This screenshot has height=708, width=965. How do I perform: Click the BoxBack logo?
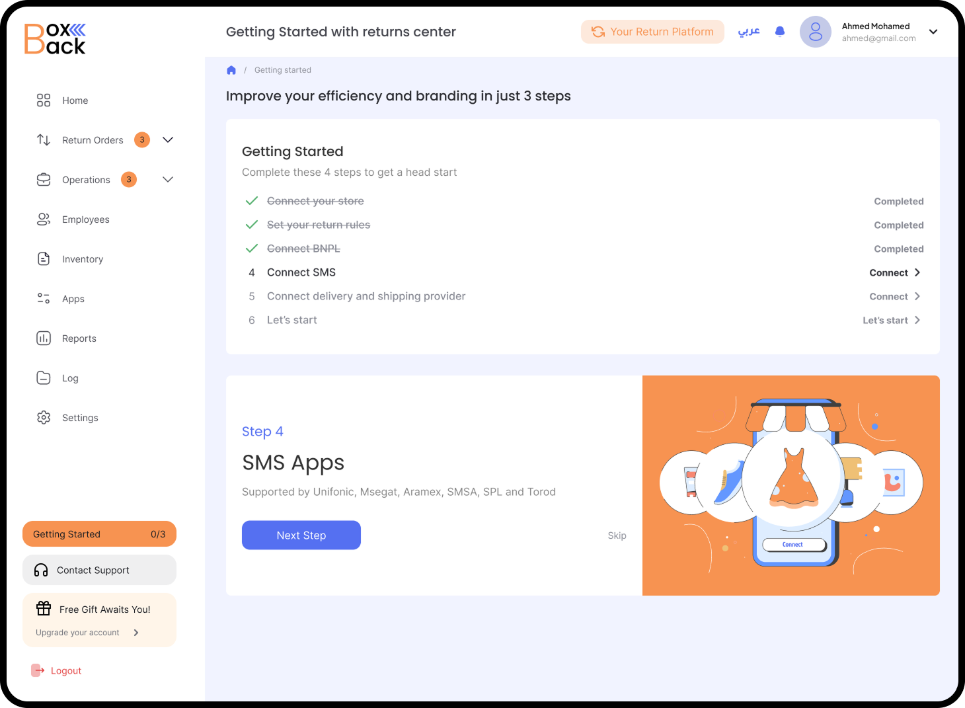[56, 39]
